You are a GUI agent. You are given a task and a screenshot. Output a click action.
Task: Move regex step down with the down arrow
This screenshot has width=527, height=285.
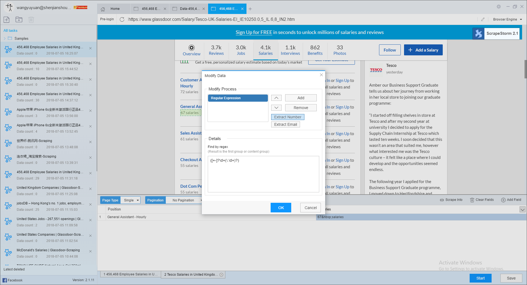coord(276,108)
